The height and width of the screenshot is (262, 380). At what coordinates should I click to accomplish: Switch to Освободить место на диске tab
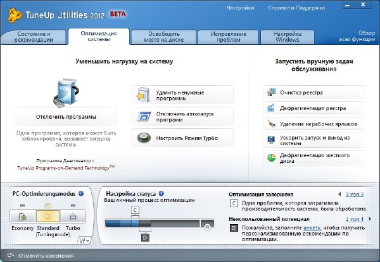click(163, 36)
